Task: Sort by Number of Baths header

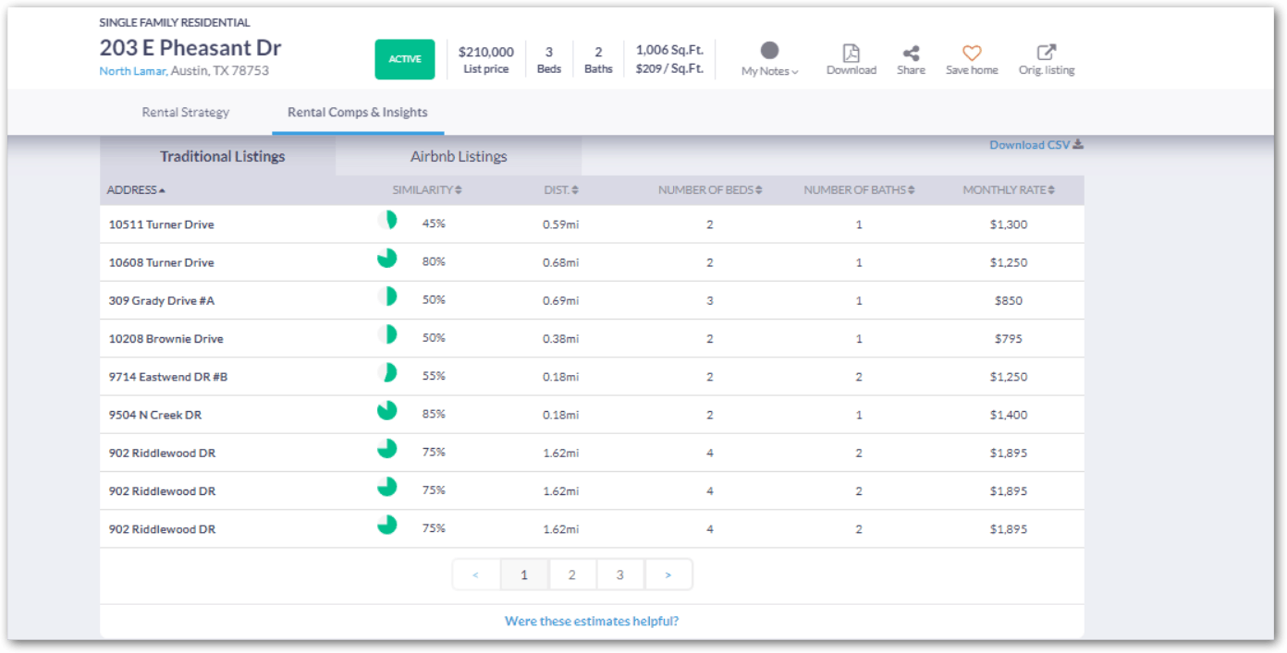Action: [859, 190]
